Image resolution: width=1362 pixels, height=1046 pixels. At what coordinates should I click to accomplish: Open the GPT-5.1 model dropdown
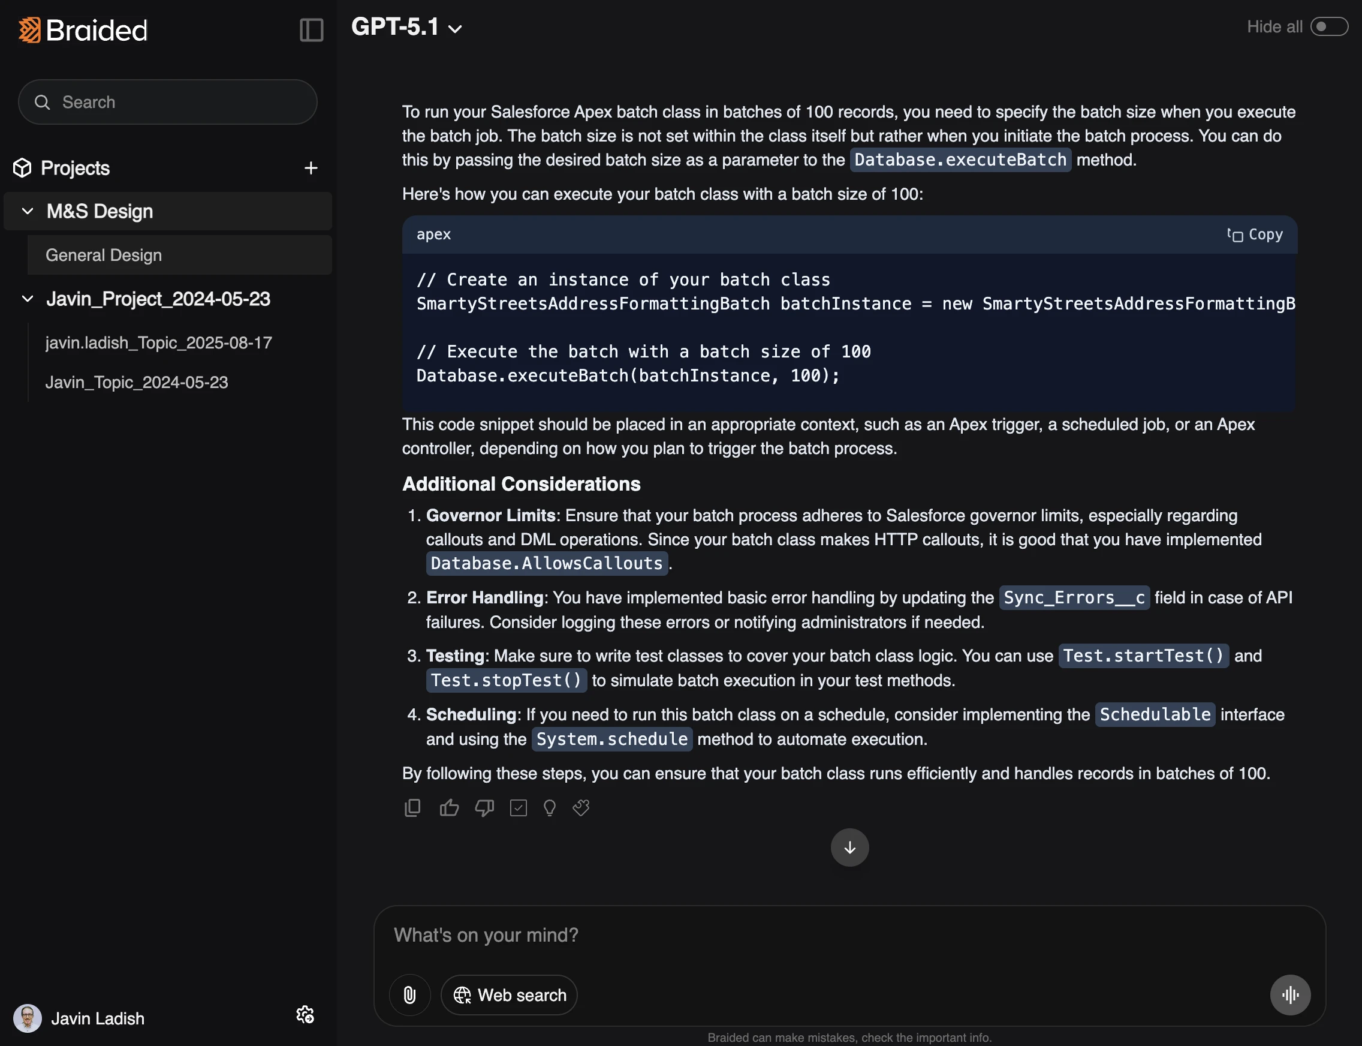[407, 28]
